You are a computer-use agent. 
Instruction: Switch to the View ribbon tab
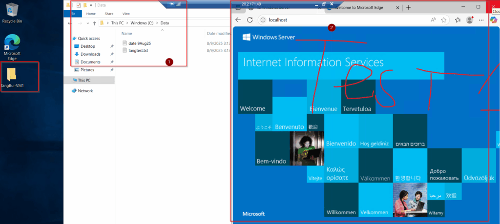126,14
